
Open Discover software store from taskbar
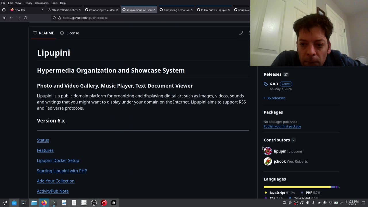(14, 203)
